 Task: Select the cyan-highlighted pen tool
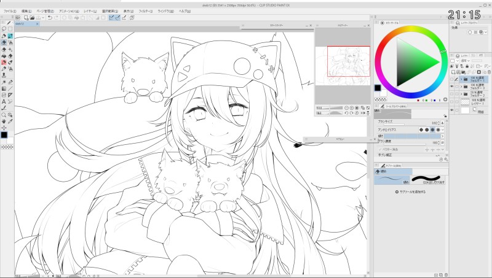pyautogui.click(x=10, y=36)
